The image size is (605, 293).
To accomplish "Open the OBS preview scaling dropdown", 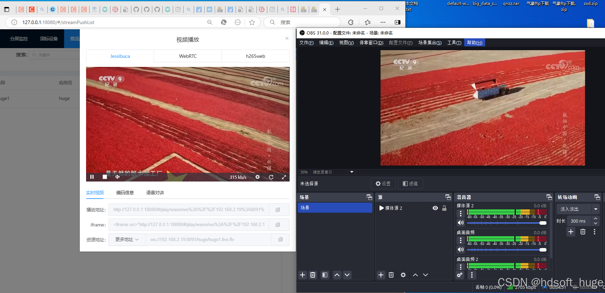I will tap(352, 172).
